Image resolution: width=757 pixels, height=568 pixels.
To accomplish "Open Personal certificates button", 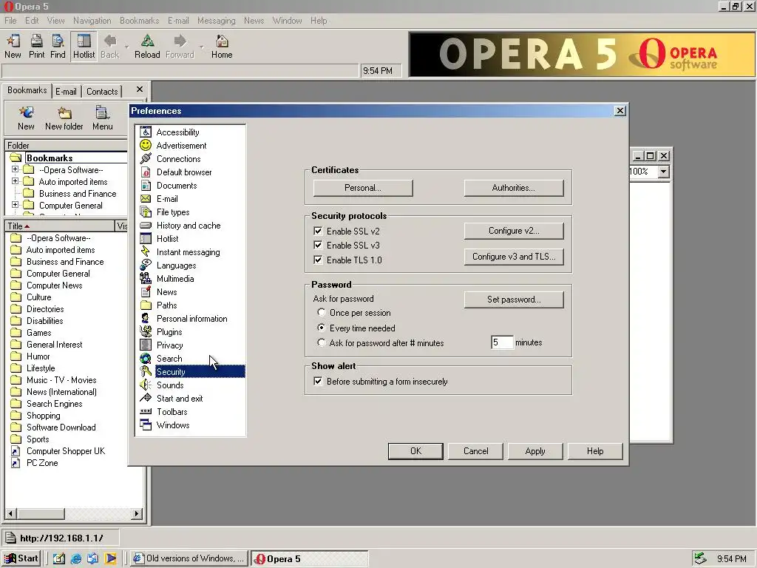I will tap(362, 188).
